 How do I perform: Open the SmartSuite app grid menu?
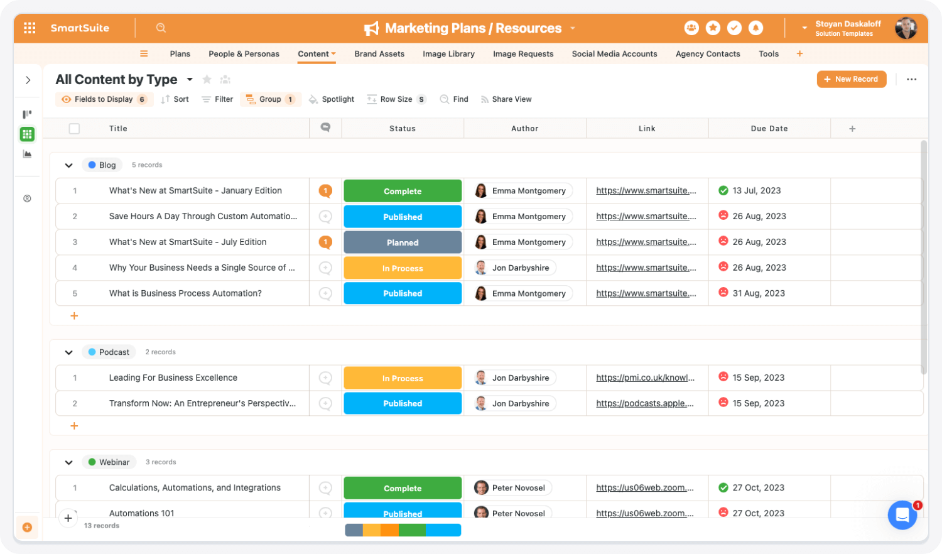(30, 28)
